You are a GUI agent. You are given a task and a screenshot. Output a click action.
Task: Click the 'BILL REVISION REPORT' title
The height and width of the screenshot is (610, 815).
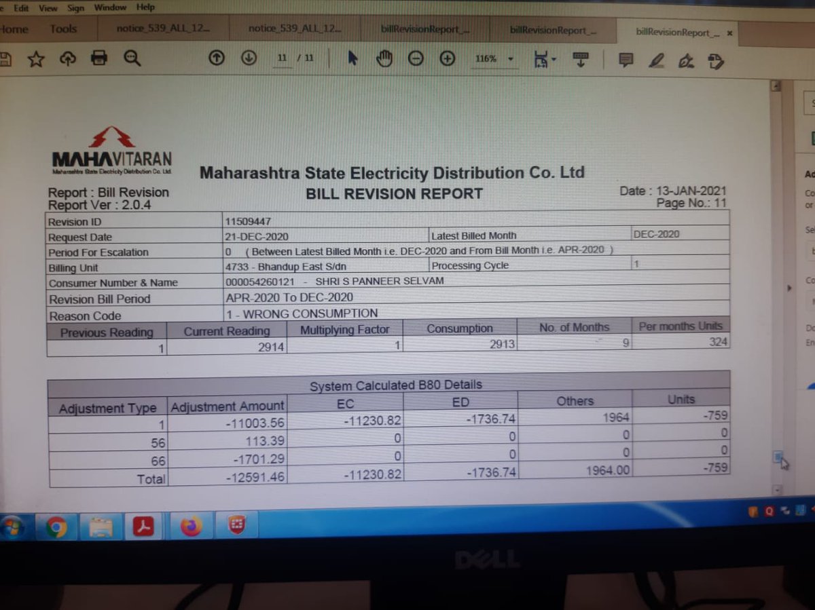(x=394, y=194)
